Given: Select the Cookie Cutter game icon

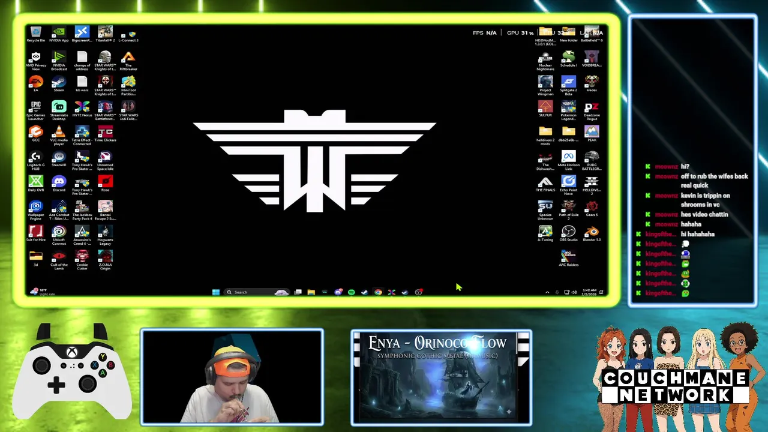Looking at the screenshot, I should 82,260.
